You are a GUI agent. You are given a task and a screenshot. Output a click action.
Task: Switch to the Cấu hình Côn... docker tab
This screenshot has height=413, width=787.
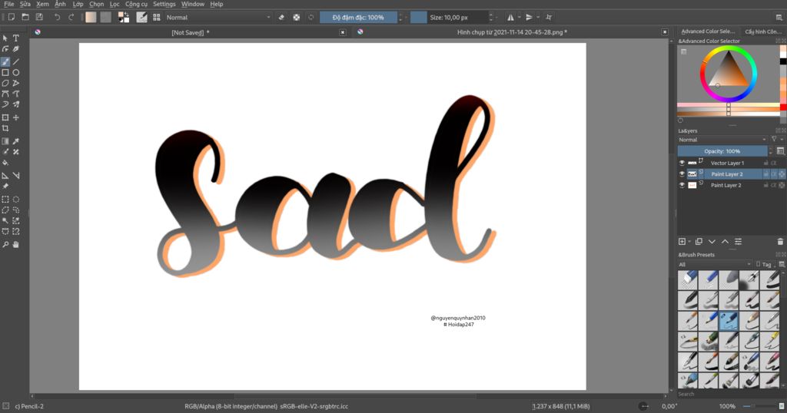pos(763,31)
